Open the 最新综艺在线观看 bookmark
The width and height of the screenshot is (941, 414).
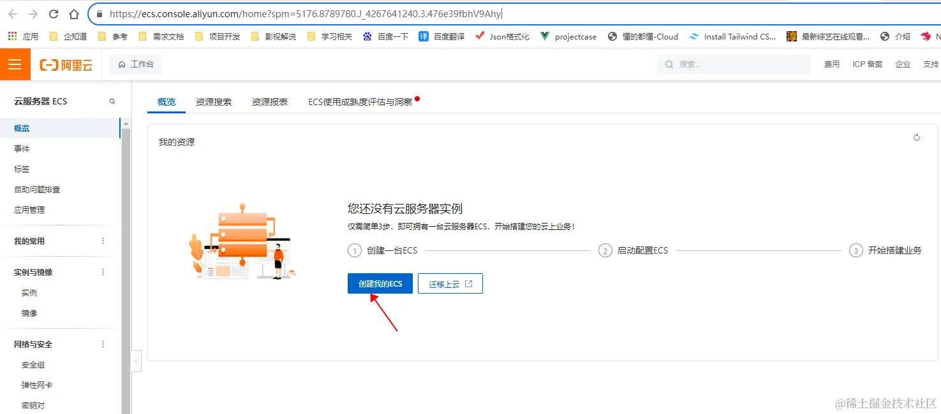(828, 36)
